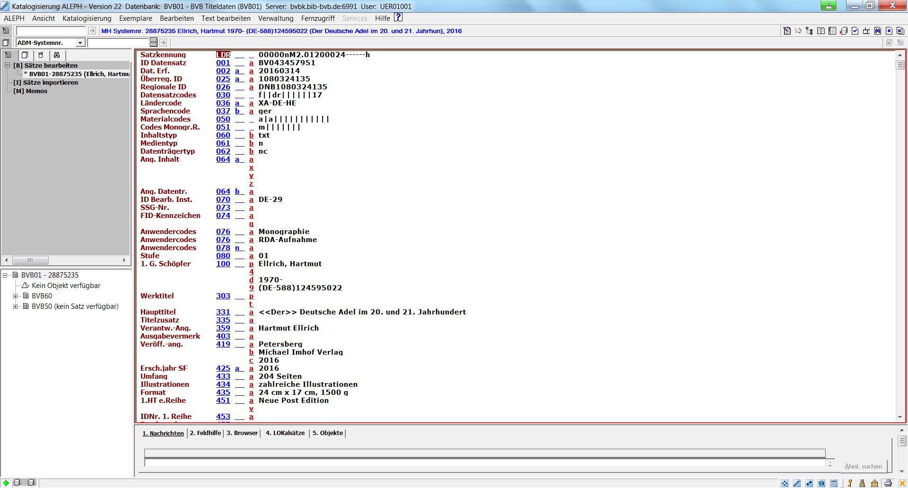Expand the BVB60 tree node
The height and width of the screenshot is (488, 908).
point(16,296)
